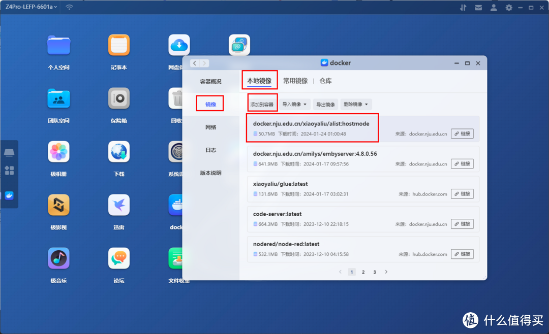This screenshot has height=334, width=549.
Task: Open the mail messages icon in top bar
Action: (478, 7)
